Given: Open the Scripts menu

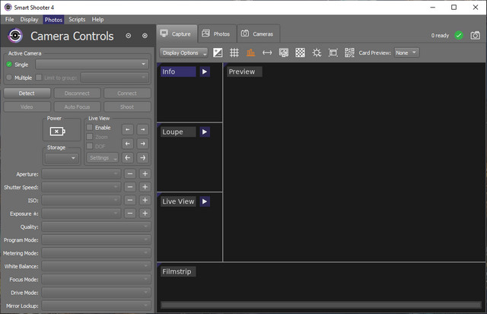Looking at the screenshot, I should coord(77,19).
